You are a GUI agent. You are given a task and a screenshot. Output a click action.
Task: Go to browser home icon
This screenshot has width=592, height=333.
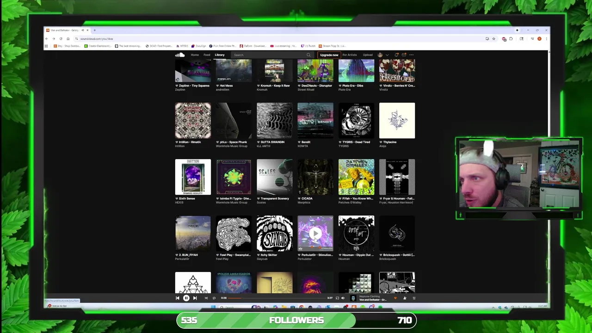coord(68,39)
